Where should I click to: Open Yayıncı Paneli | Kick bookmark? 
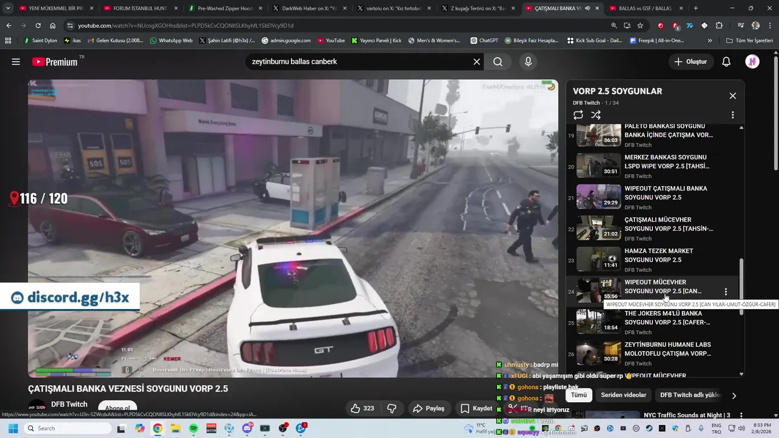(x=376, y=40)
